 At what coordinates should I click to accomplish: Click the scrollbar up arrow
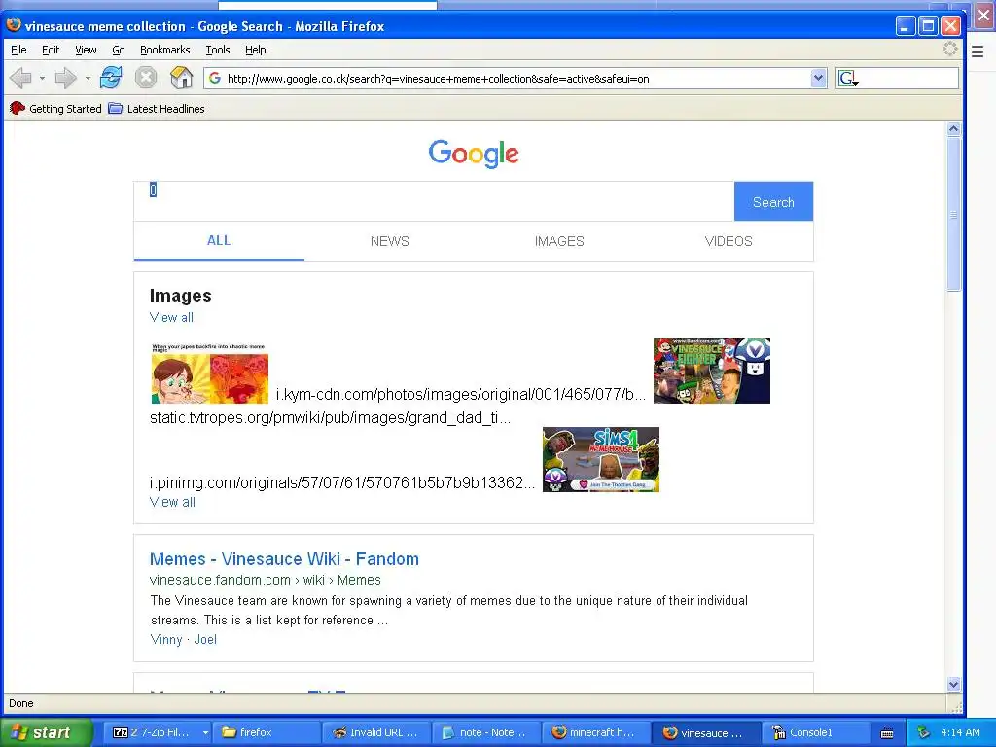pyautogui.click(x=953, y=129)
